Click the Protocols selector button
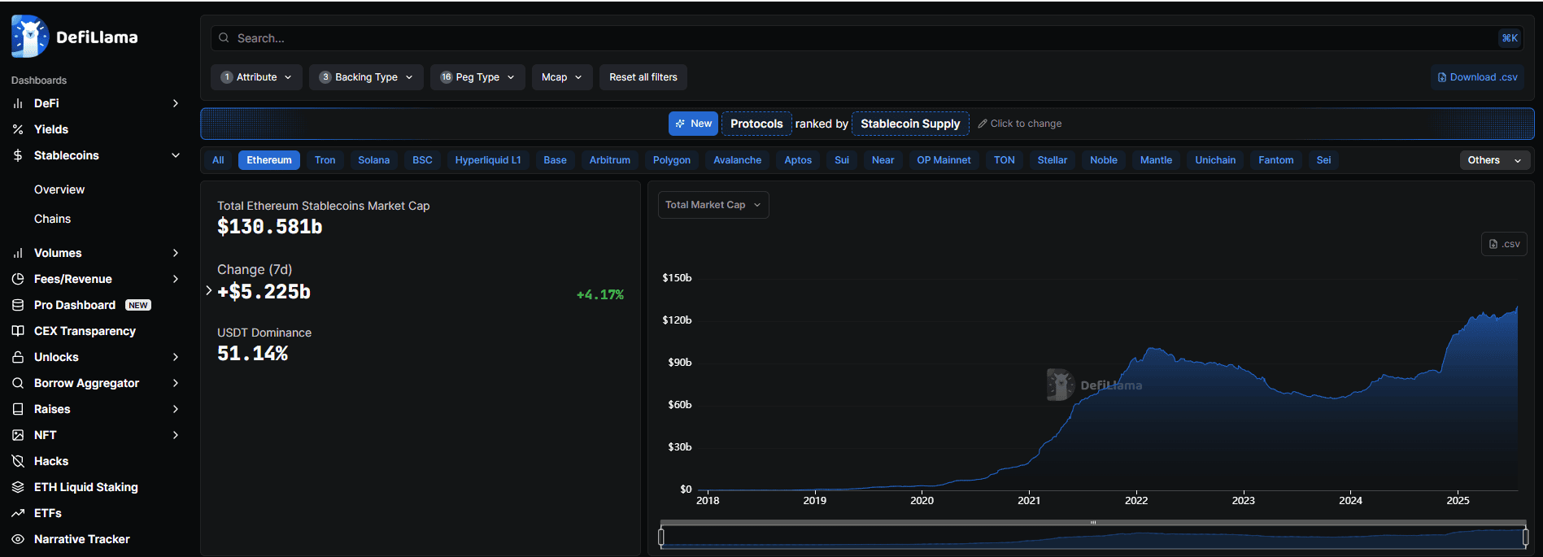Screen dimensions: 1543x557 coord(756,124)
